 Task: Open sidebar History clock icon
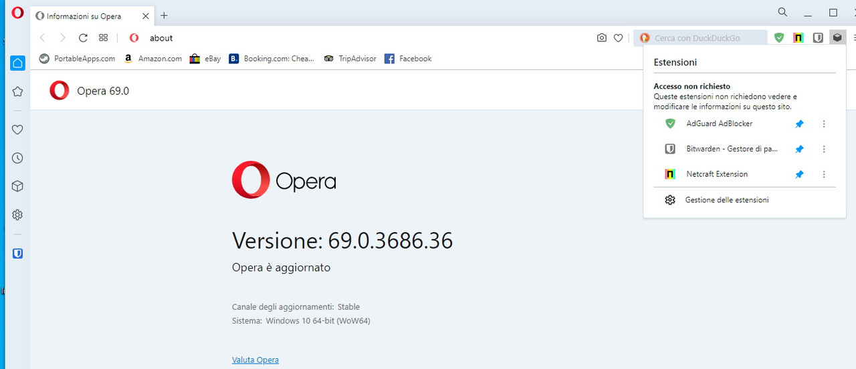17,158
